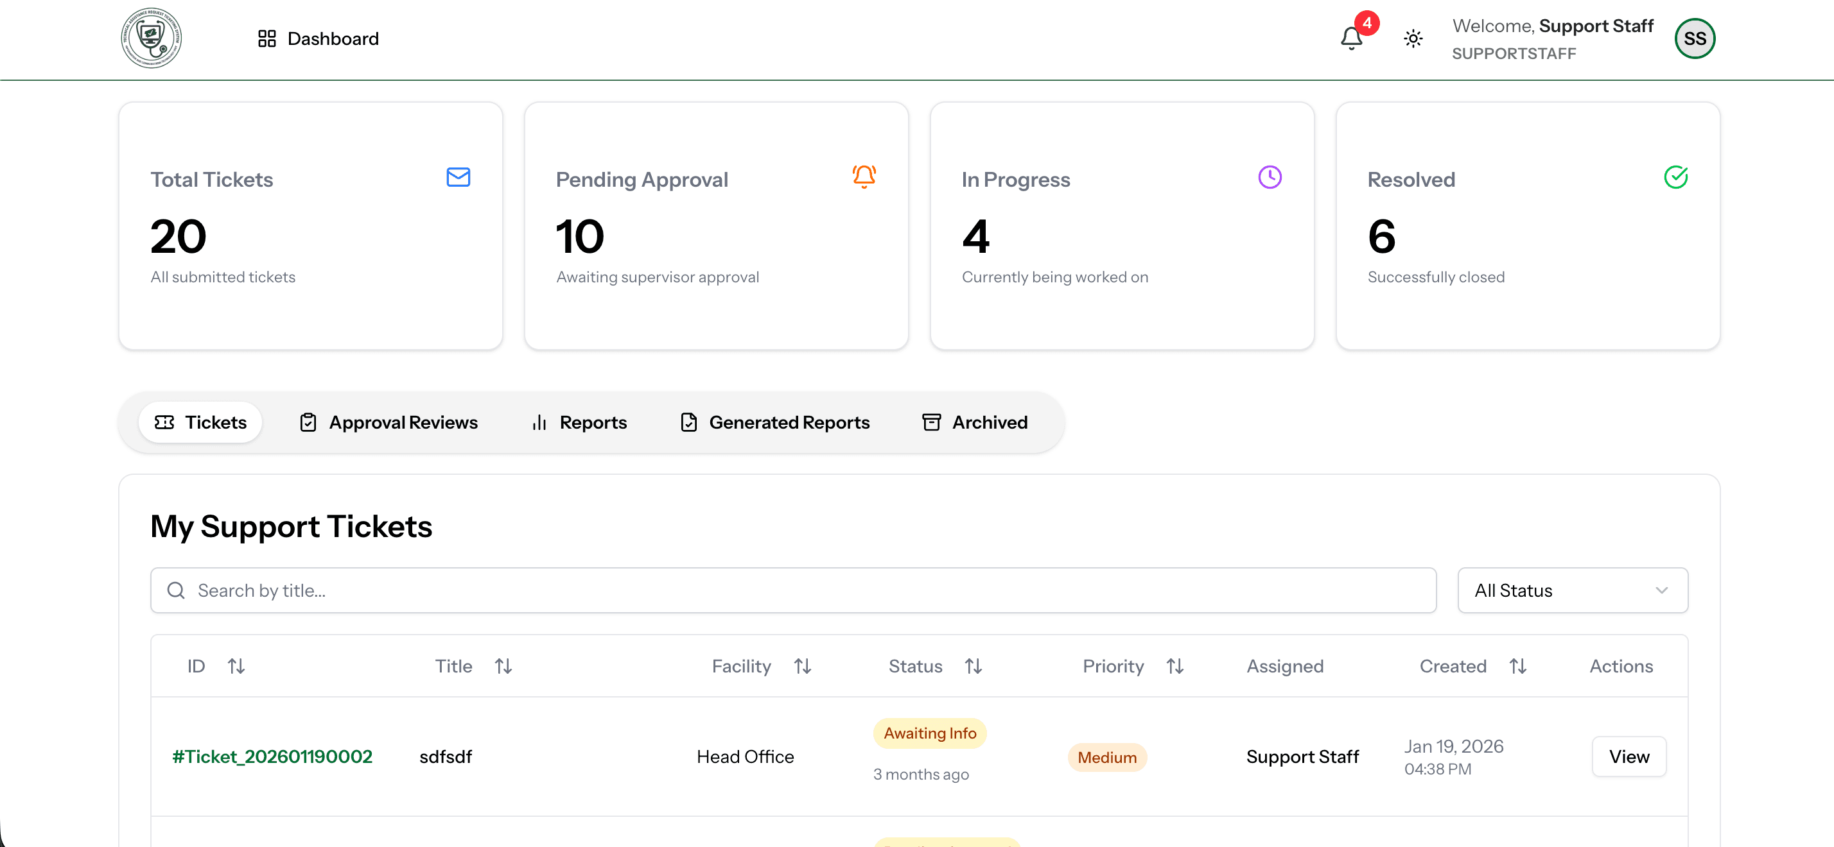This screenshot has width=1834, height=847.
Task: Click the Pending Approval summary card
Action: [x=716, y=225]
